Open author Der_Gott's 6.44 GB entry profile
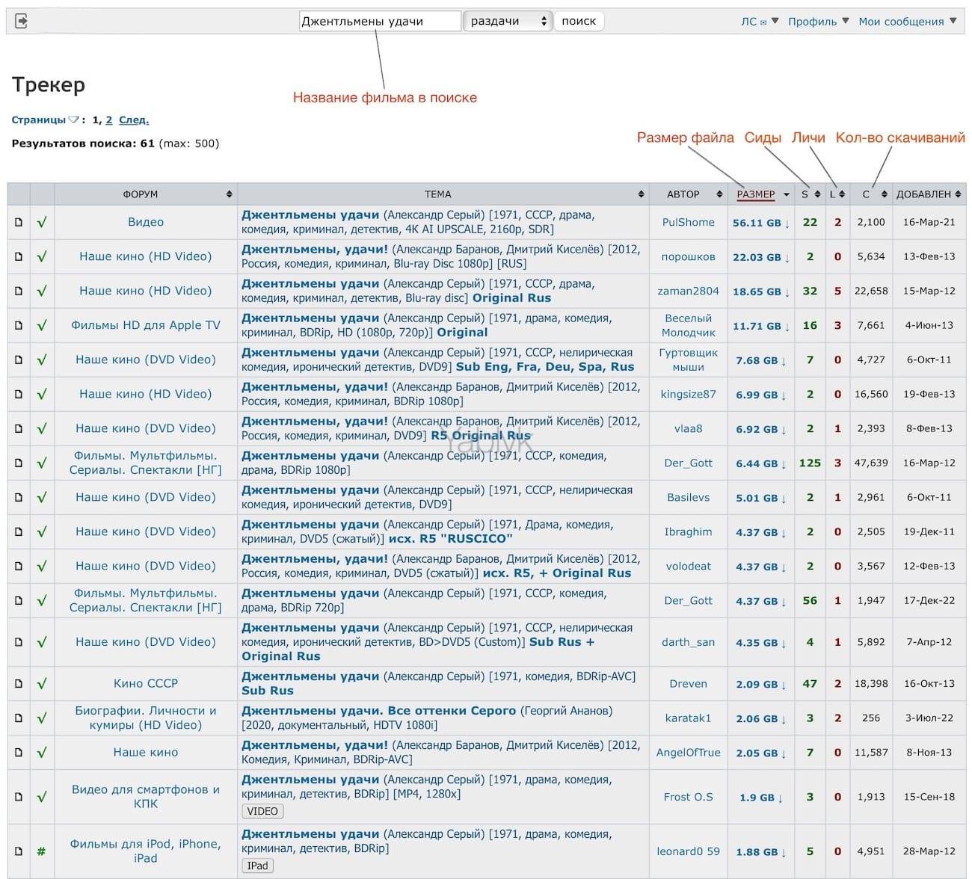The height and width of the screenshot is (879, 972). [x=688, y=463]
